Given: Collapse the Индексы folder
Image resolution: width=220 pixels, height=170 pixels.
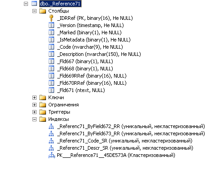Looking at the screenshot, I should (34, 119).
